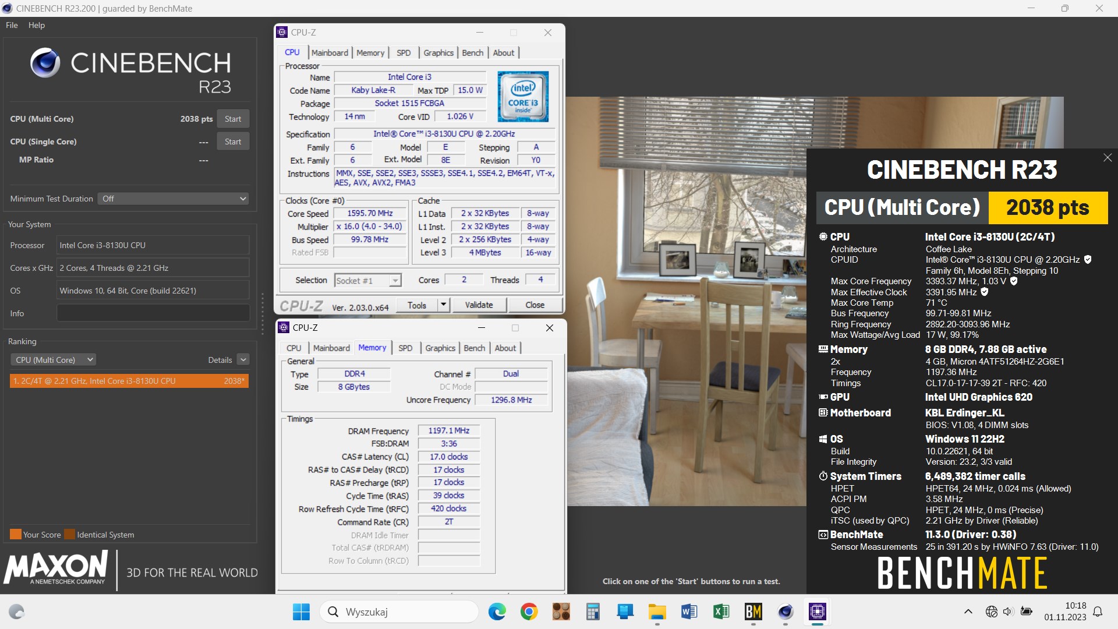Open Bench tab in lower CPU-Z window
Screen dimensions: 1118x629
475,348
